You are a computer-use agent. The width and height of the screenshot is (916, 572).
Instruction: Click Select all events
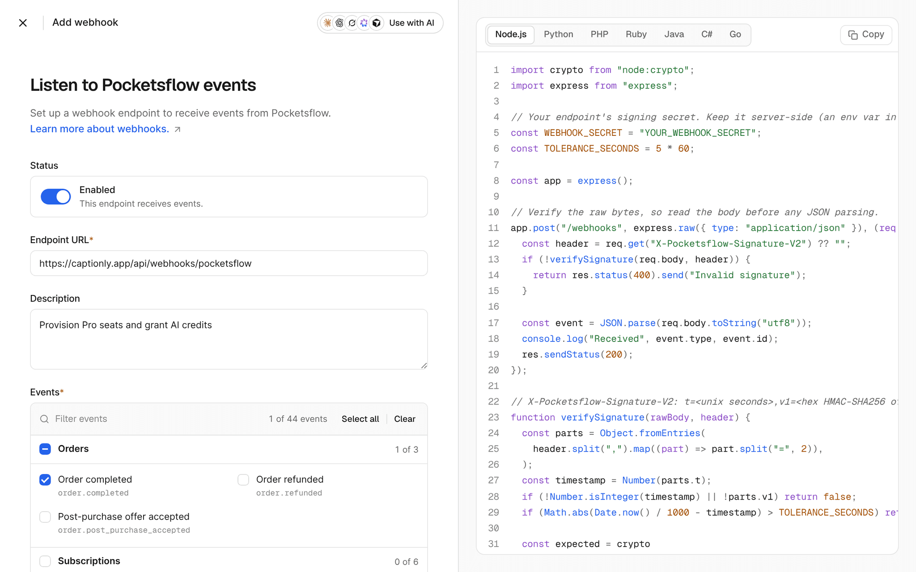point(360,419)
